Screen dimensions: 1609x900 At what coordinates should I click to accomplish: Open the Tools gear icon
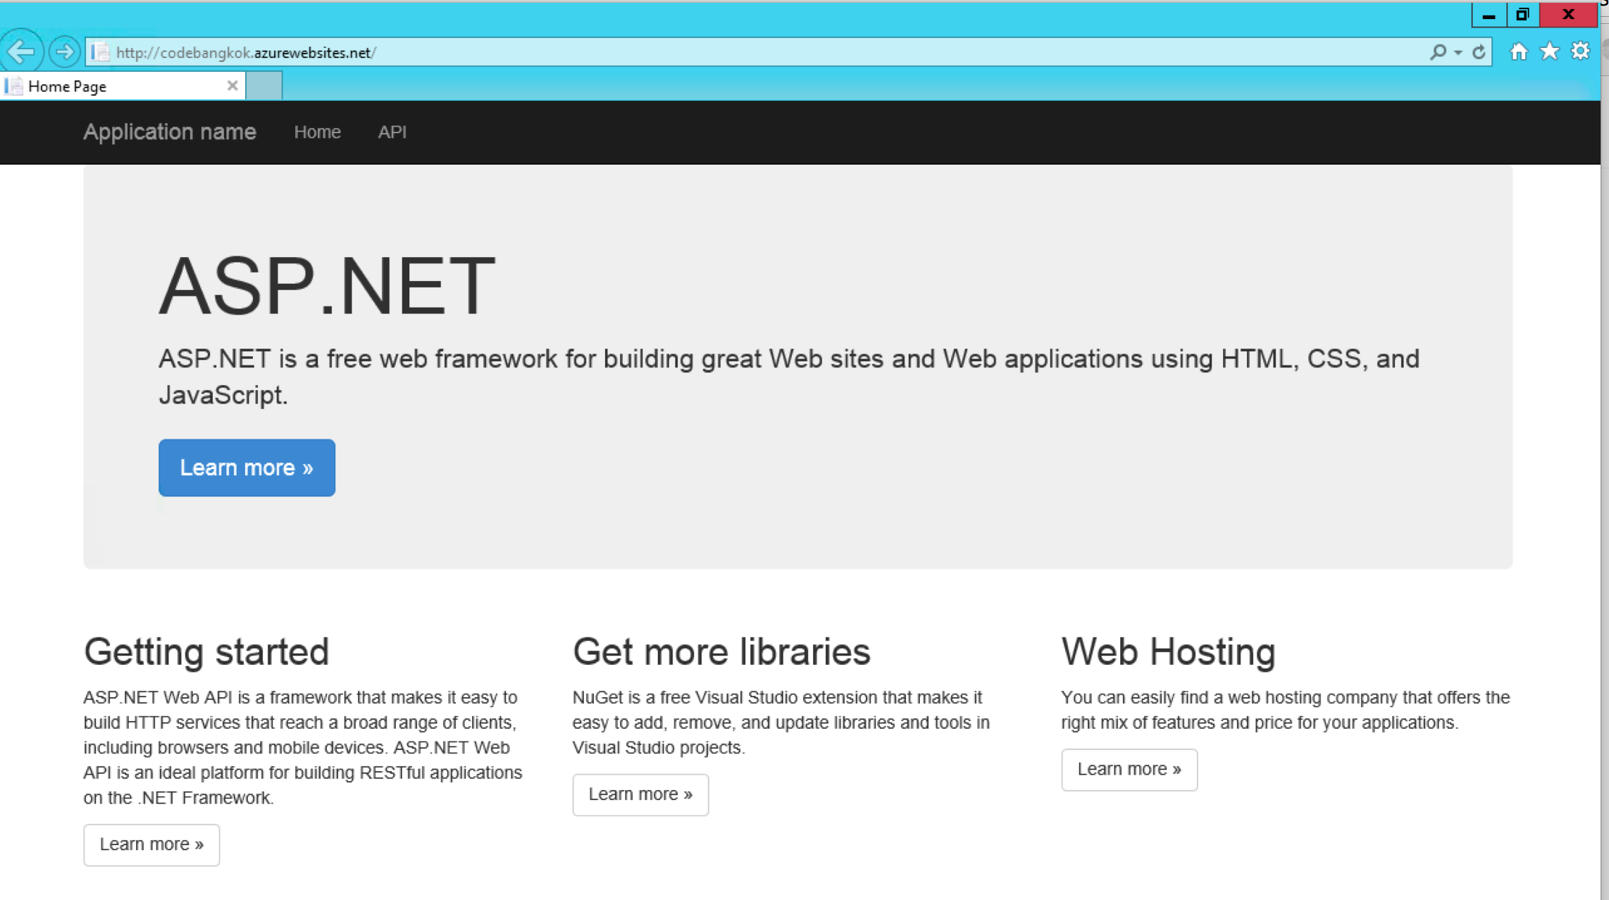point(1580,51)
